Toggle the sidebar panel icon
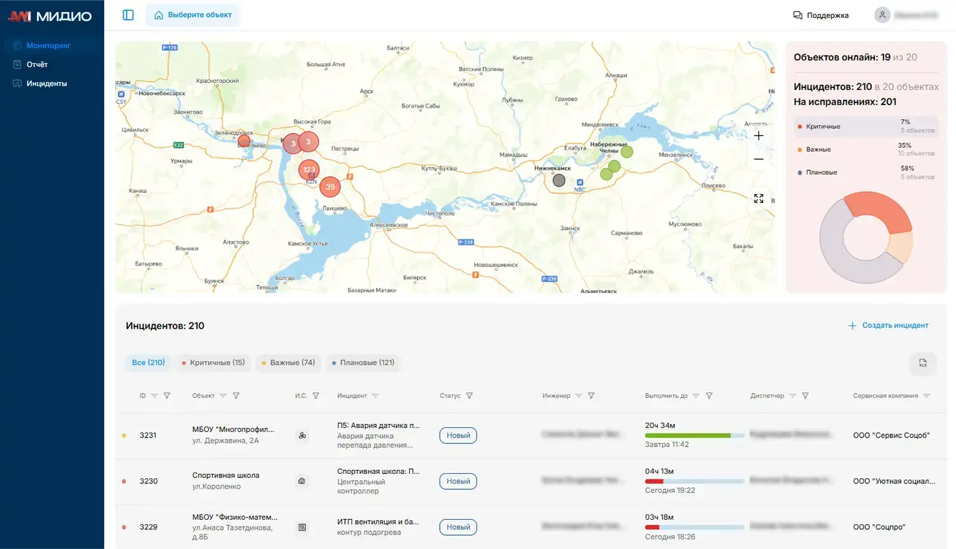Viewport: 956px width, 549px height. click(128, 15)
